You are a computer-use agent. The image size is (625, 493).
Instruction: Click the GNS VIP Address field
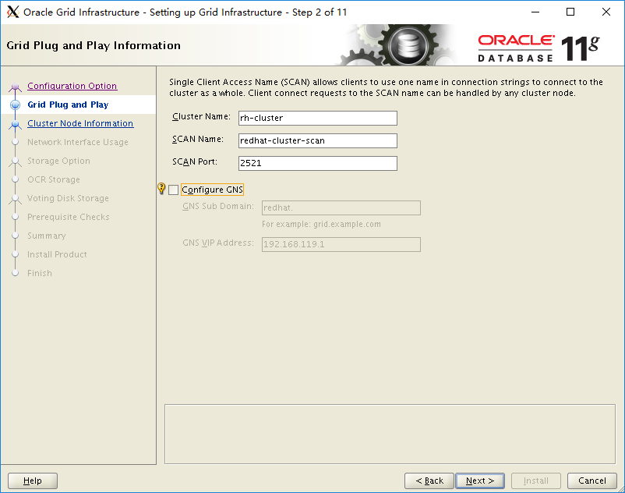coord(341,244)
